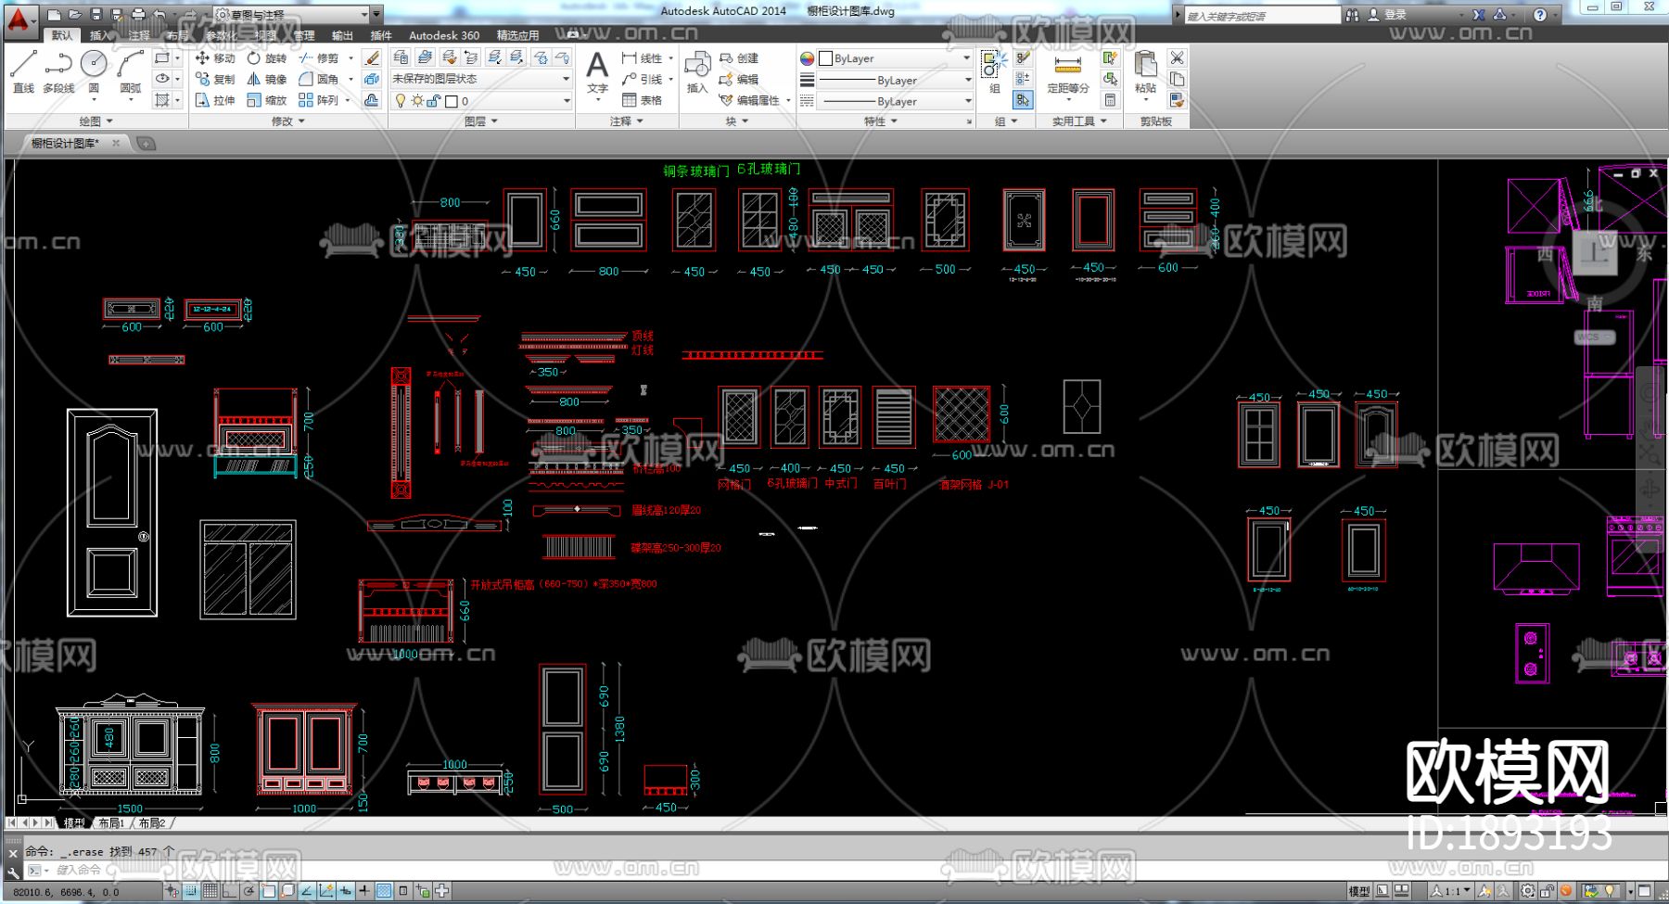Open the 草图与注释 workspace dropdown
The height and width of the screenshot is (904, 1669).
pos(292,15)
